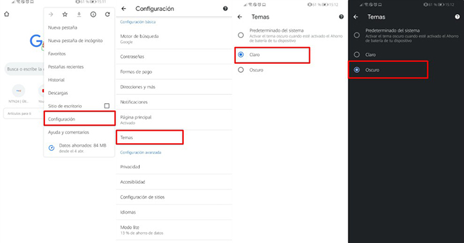Open Configuración de sitios setting
464x243 pixels.
(174, 197)
